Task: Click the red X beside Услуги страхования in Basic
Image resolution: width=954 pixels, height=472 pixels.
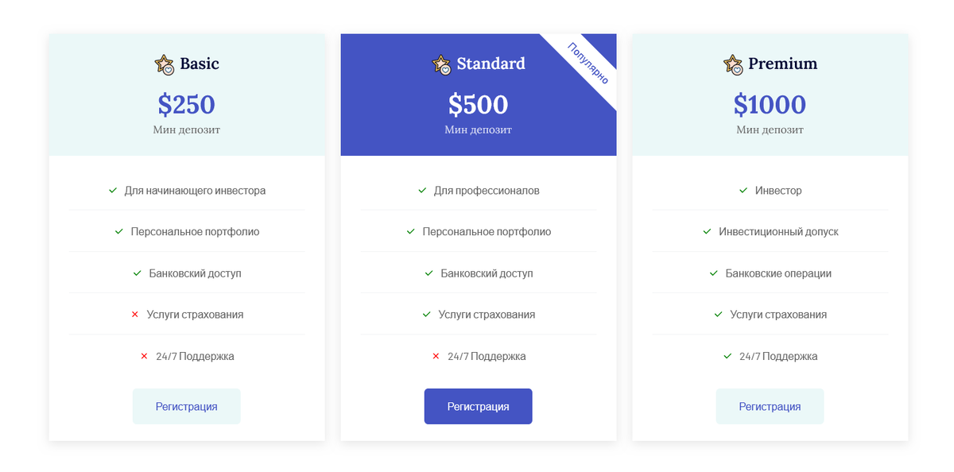Action: tap(134, 315)
